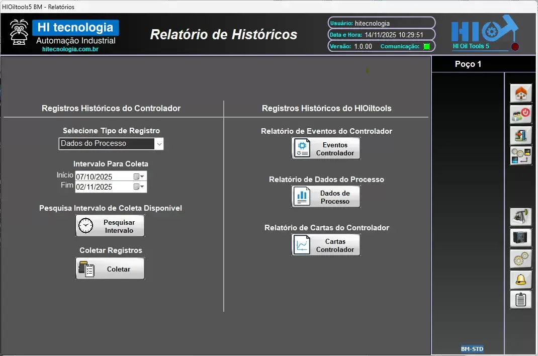Click the exit door icon

521,135
